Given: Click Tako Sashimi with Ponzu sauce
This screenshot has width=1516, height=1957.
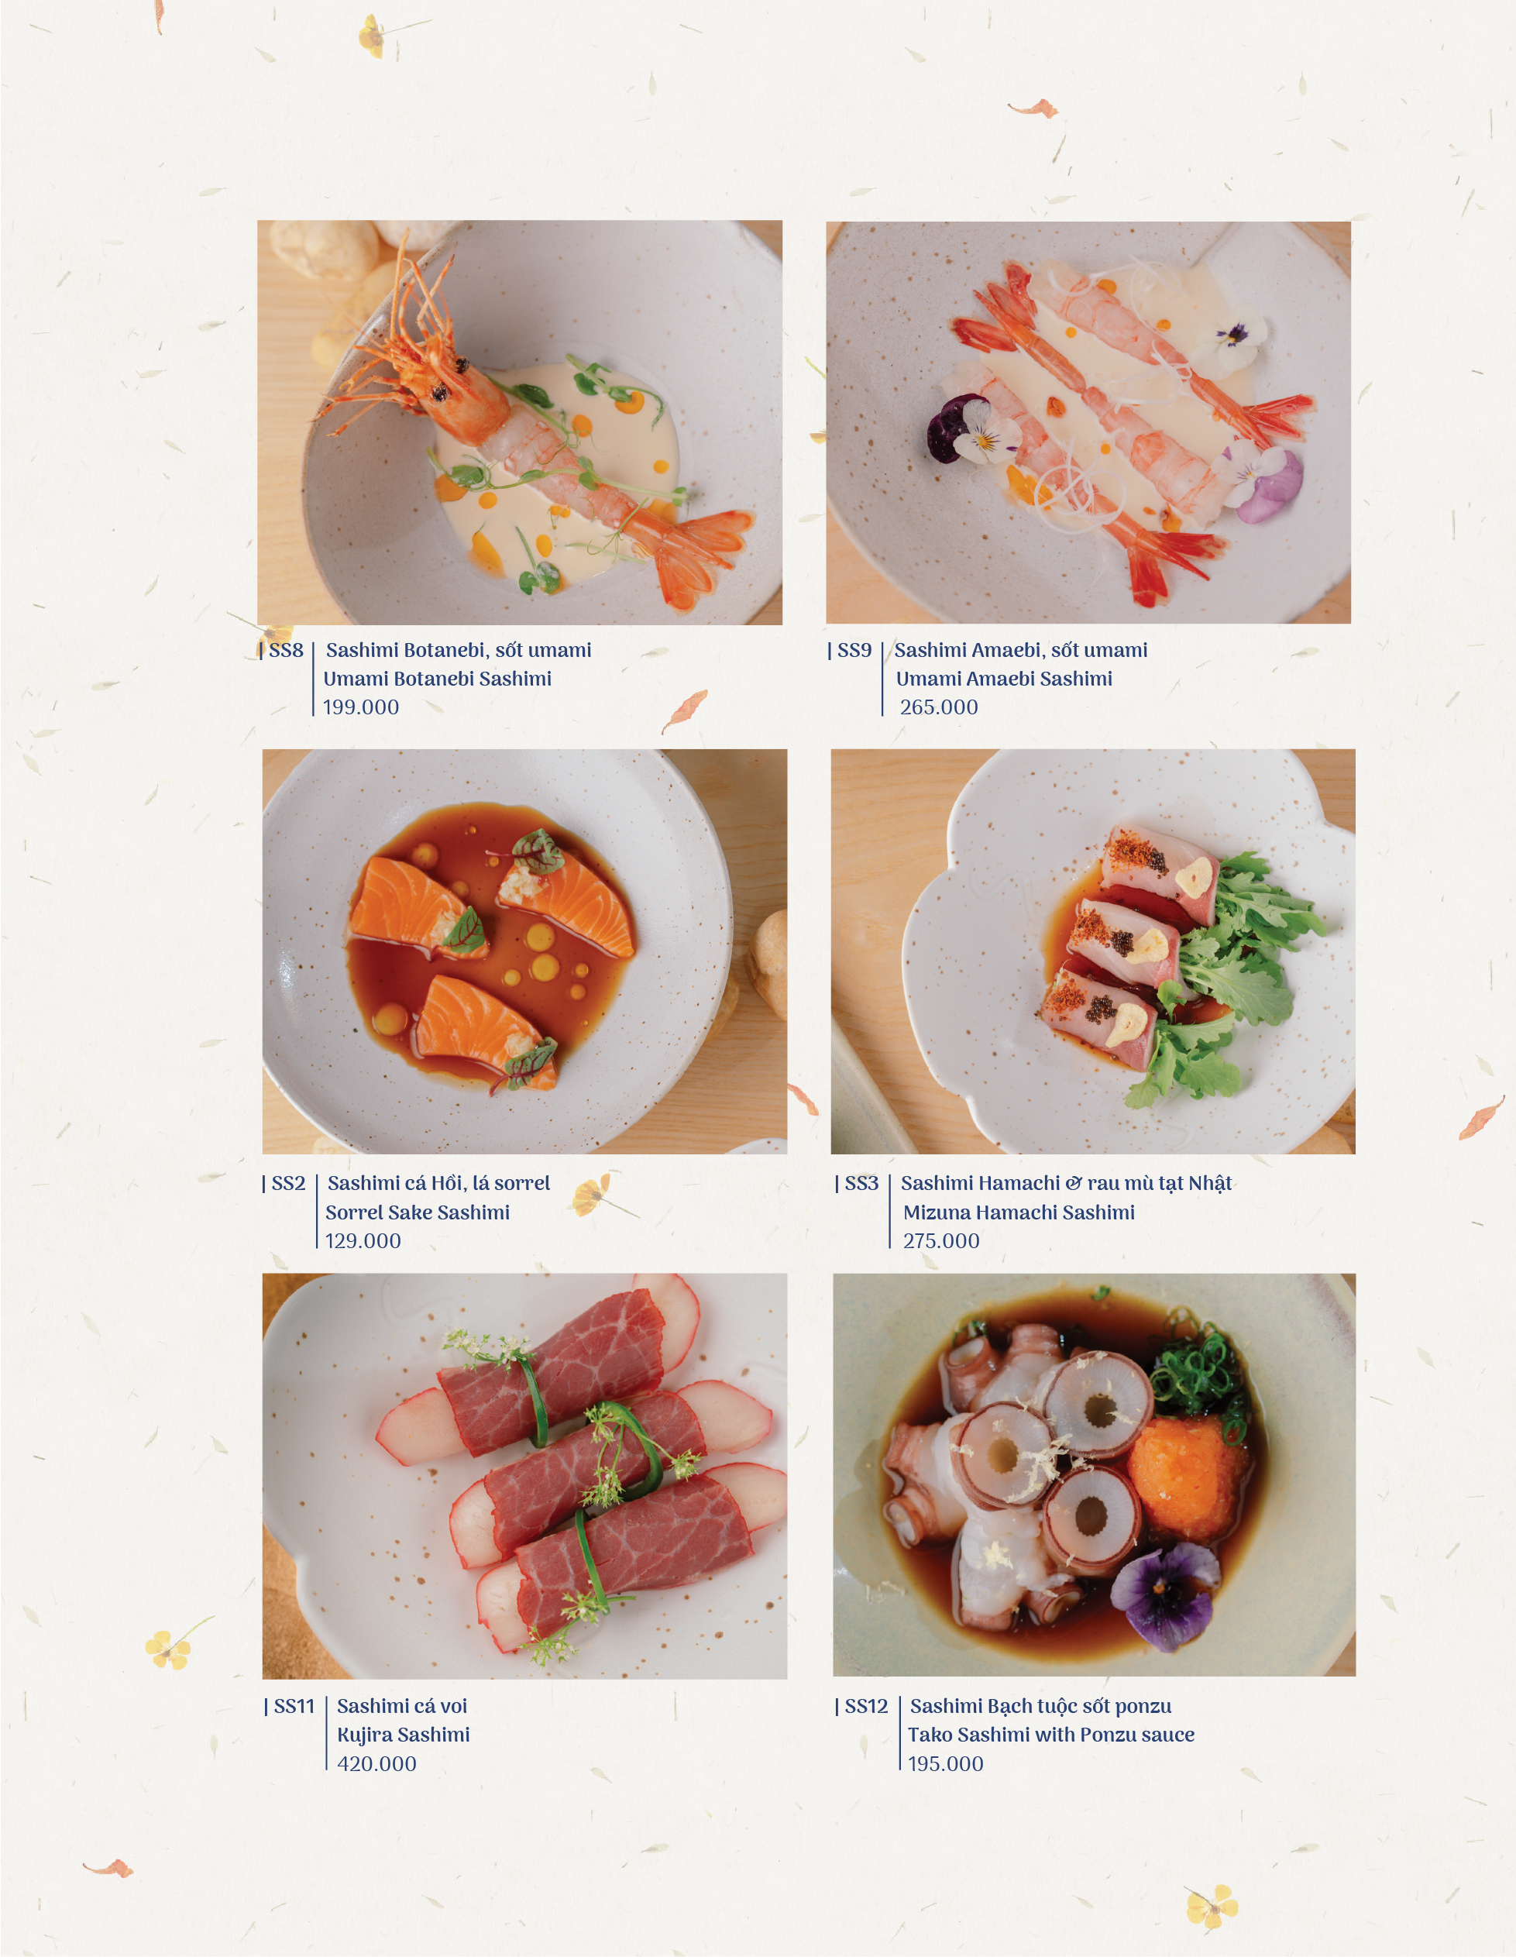Looking at the screenshot, I should click(x=1051, y=1735).
